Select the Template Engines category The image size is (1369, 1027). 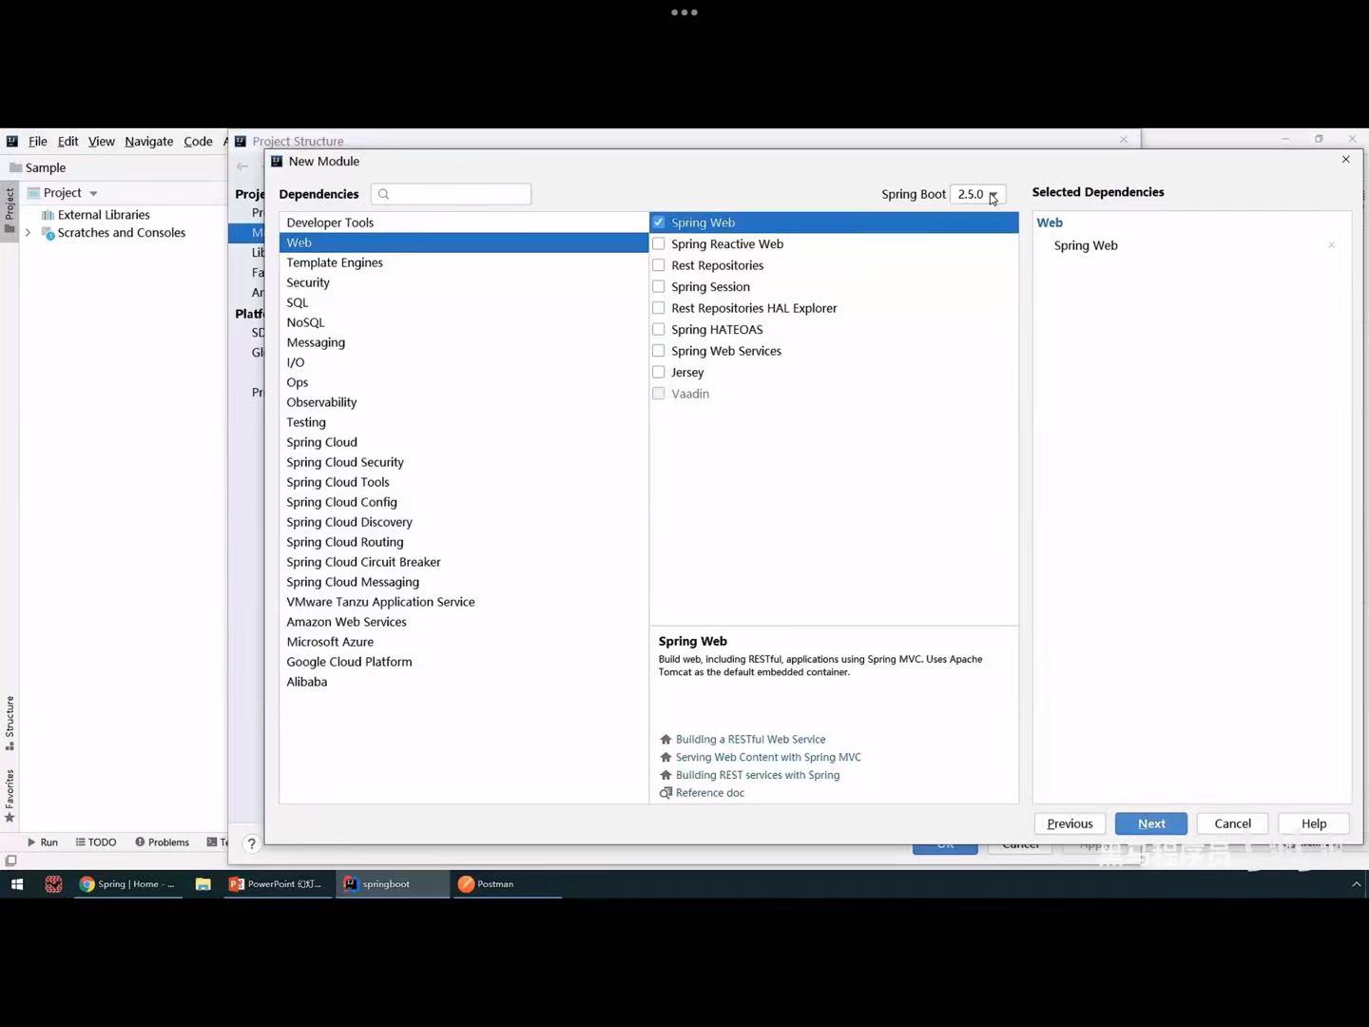(x=463, y=262)
